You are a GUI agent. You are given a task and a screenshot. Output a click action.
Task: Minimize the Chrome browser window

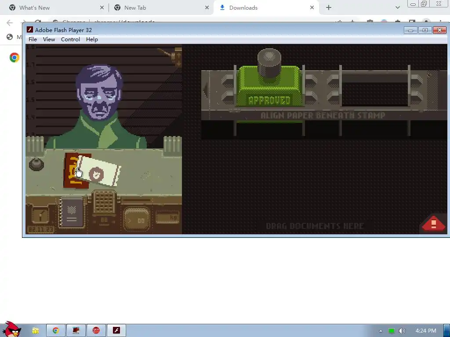click(x=413, y=4)
